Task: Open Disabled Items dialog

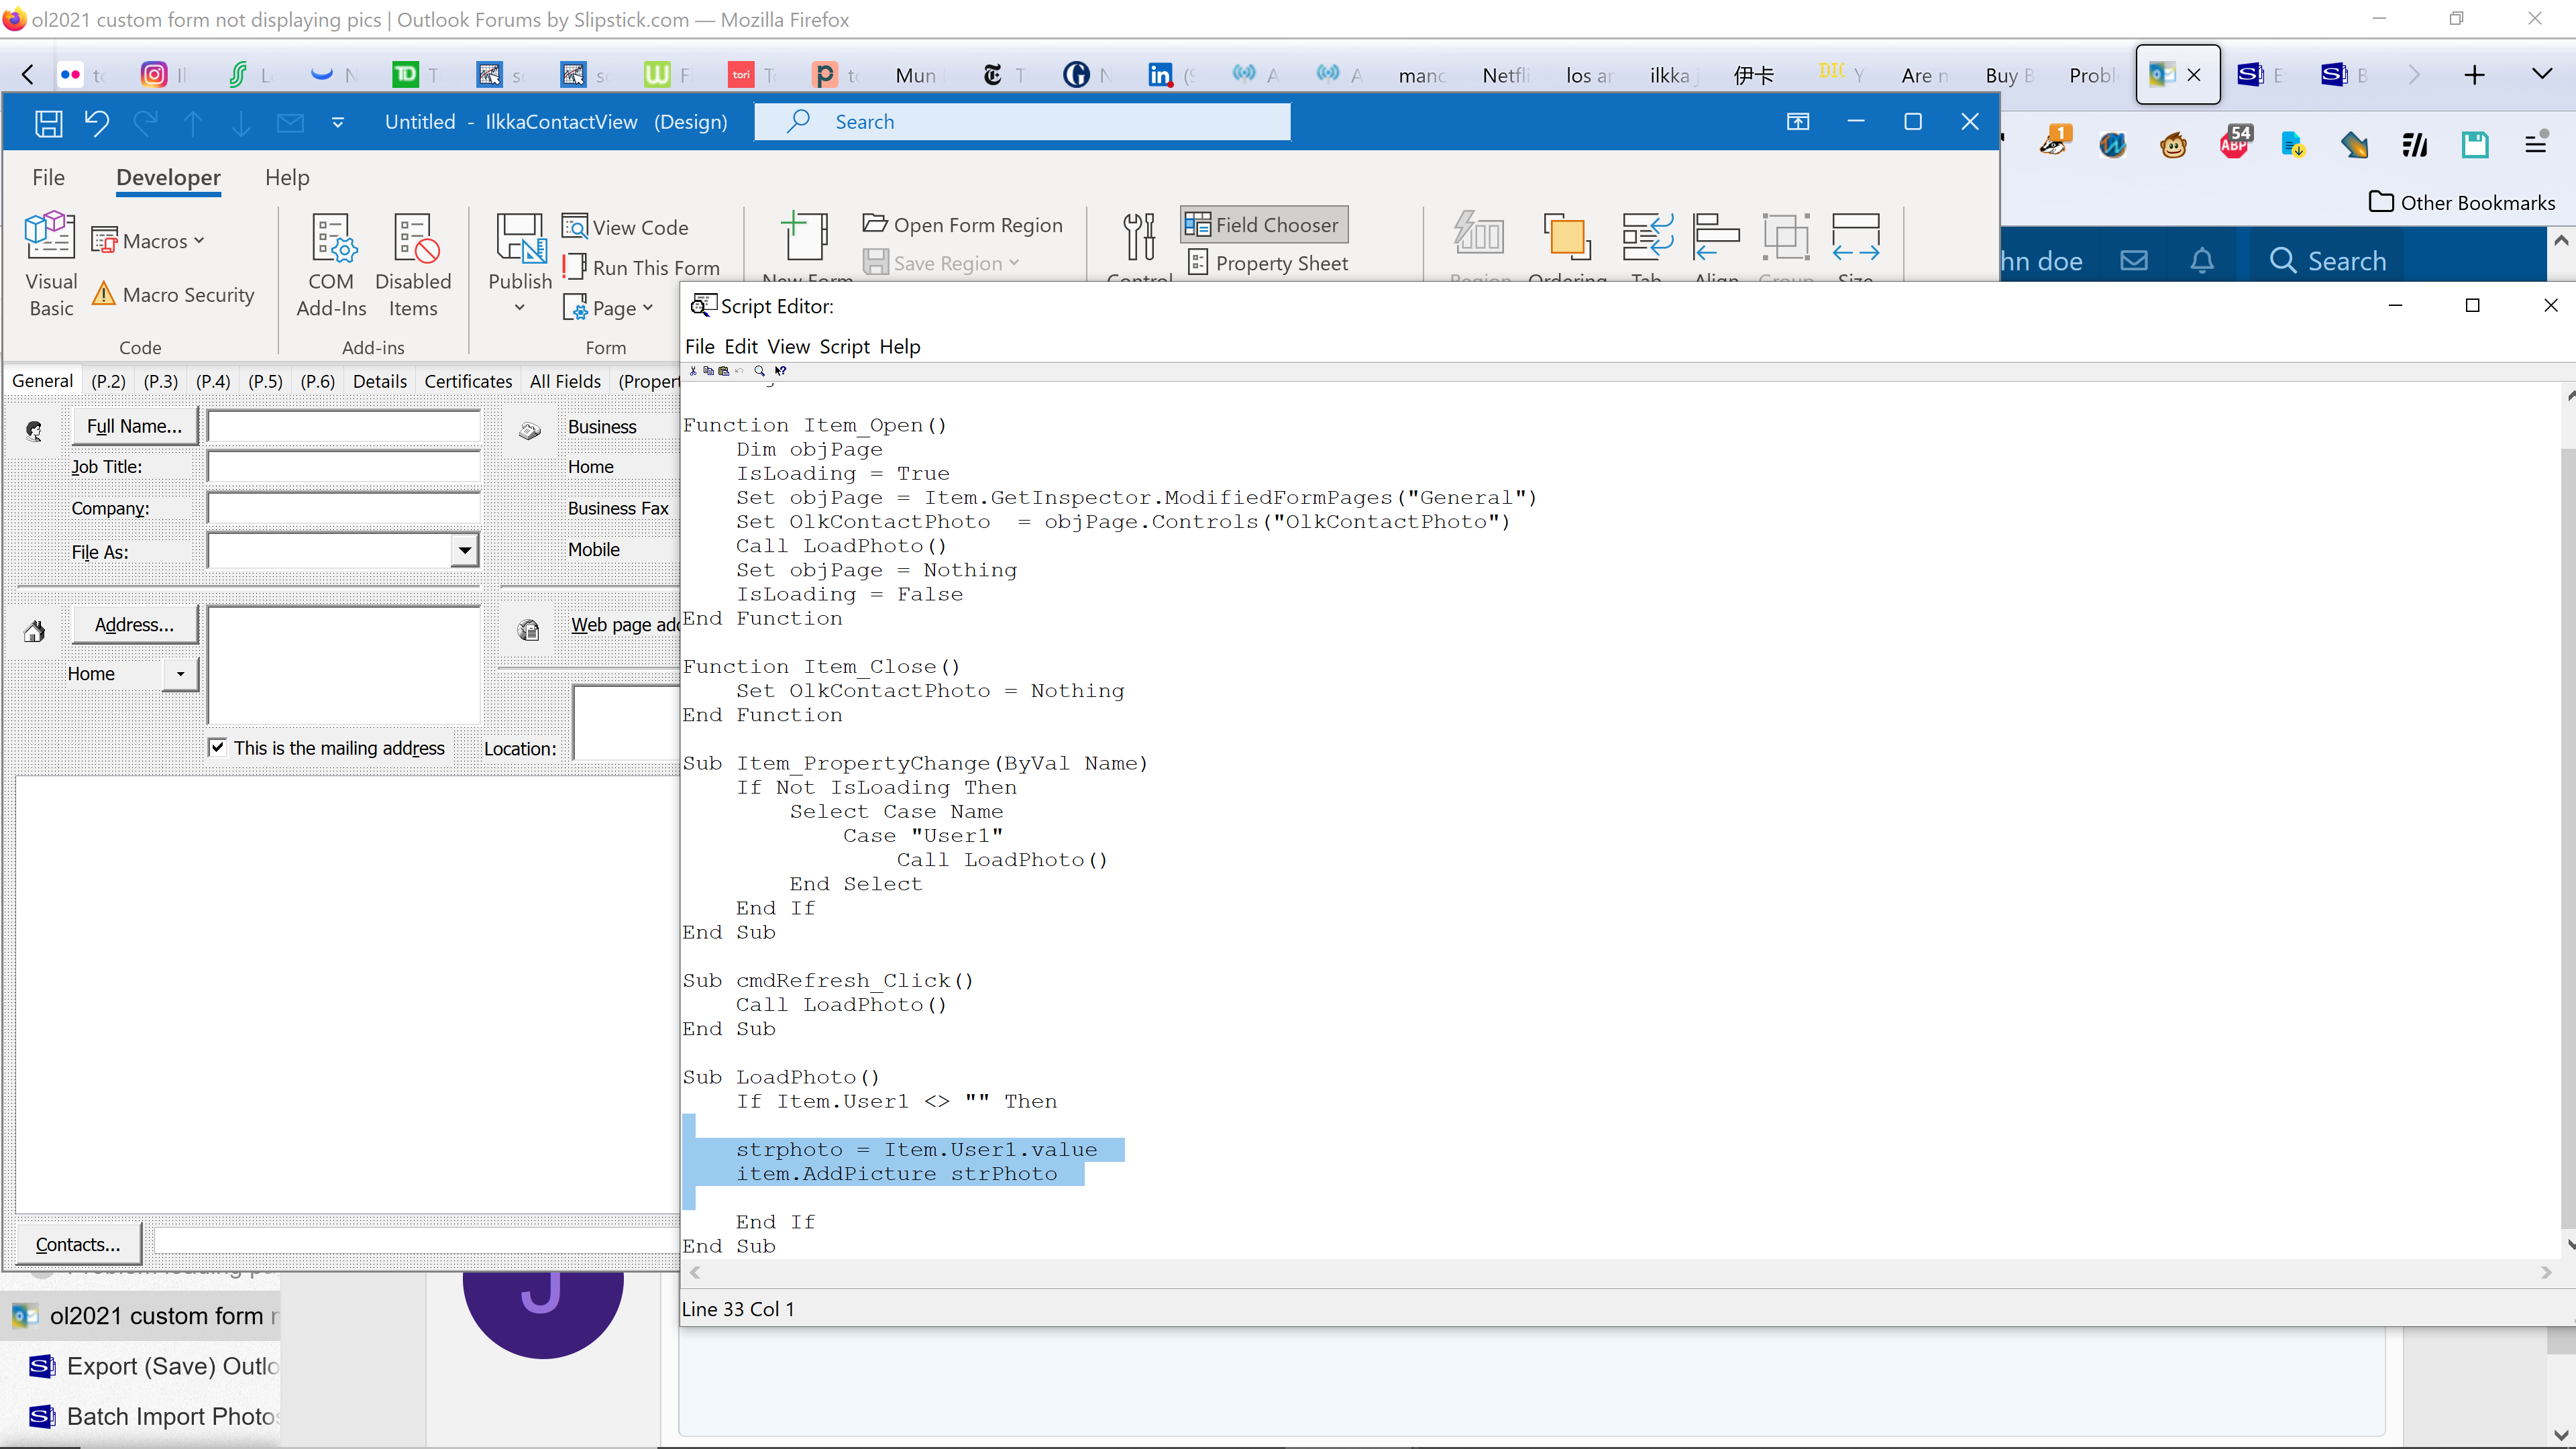Action: 413,265
